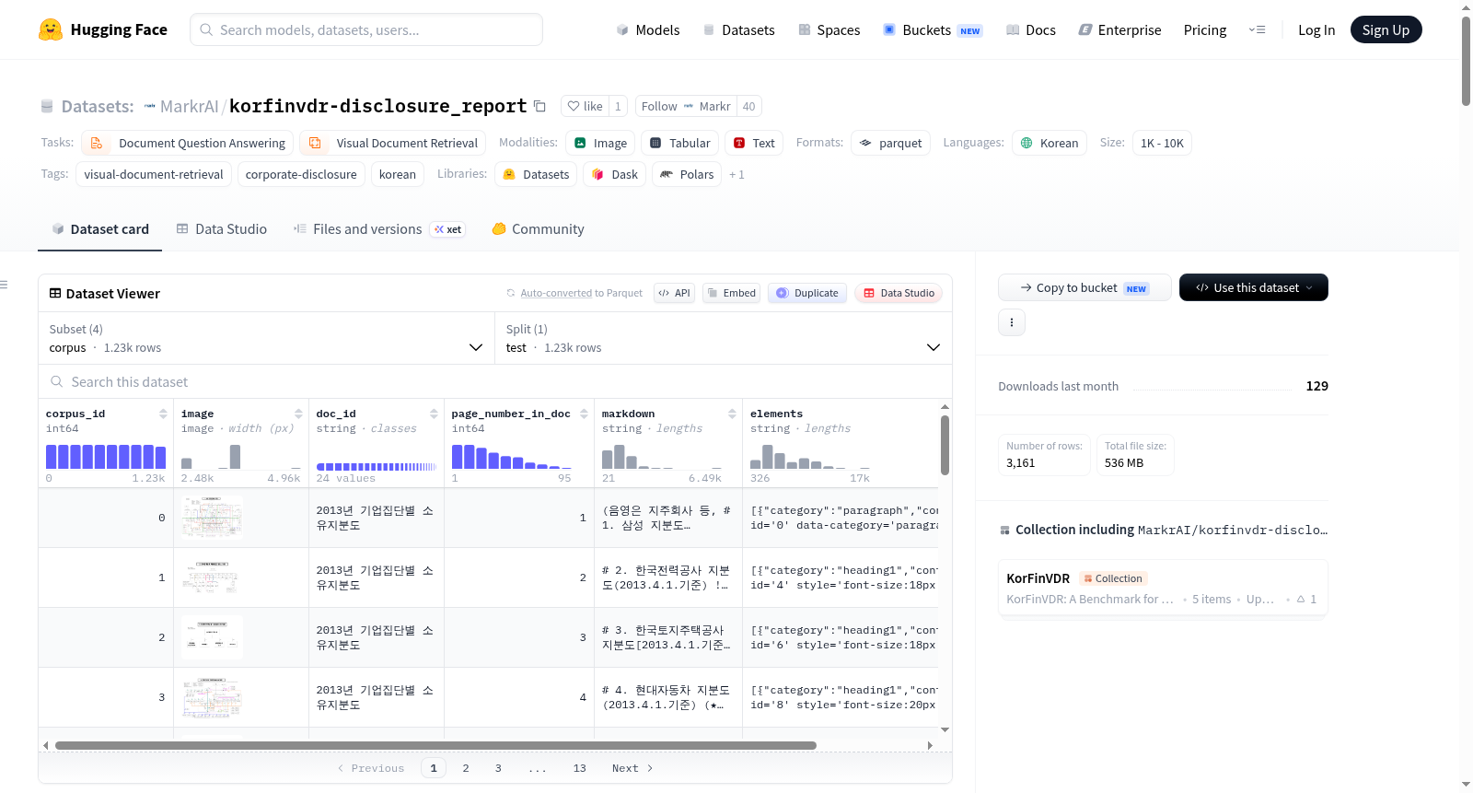The width and height of the screenshot is (1473, 793).
Task: Click the corporate-disclosure tag
Action: click(301, 175)
